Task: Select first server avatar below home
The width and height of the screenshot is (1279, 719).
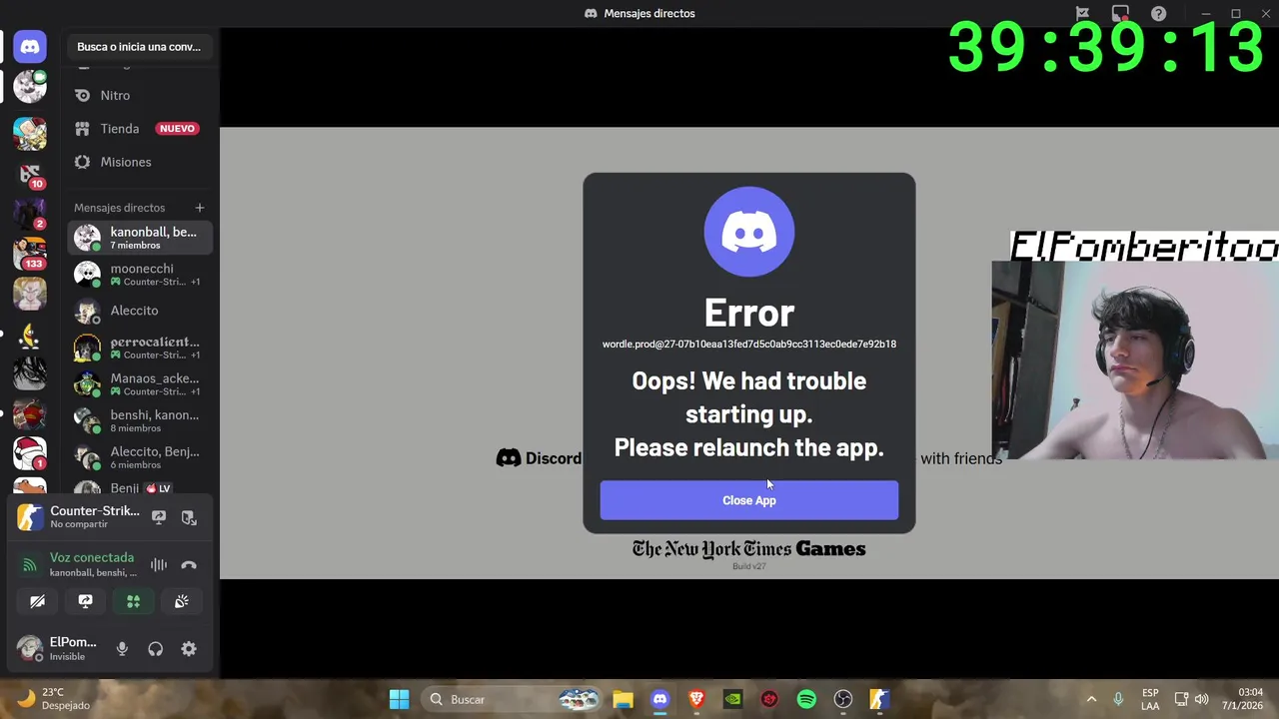Action: point(30,87)
